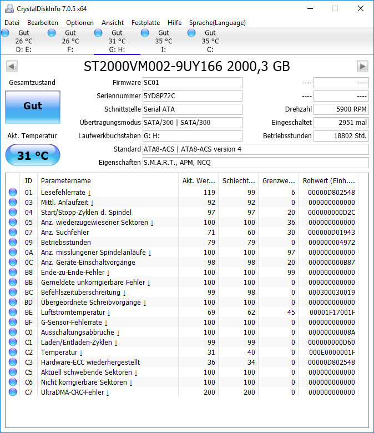
Task: Click the next disk arrow button
Action: coord(362,66)
